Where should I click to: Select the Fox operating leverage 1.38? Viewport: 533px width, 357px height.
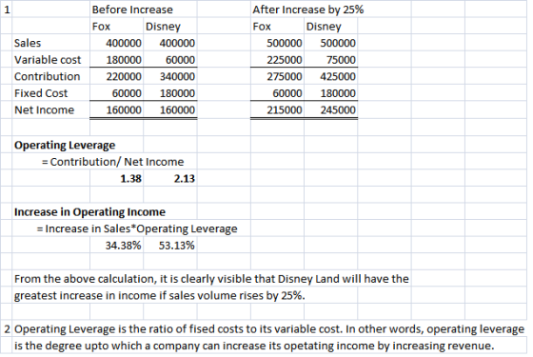131,179
